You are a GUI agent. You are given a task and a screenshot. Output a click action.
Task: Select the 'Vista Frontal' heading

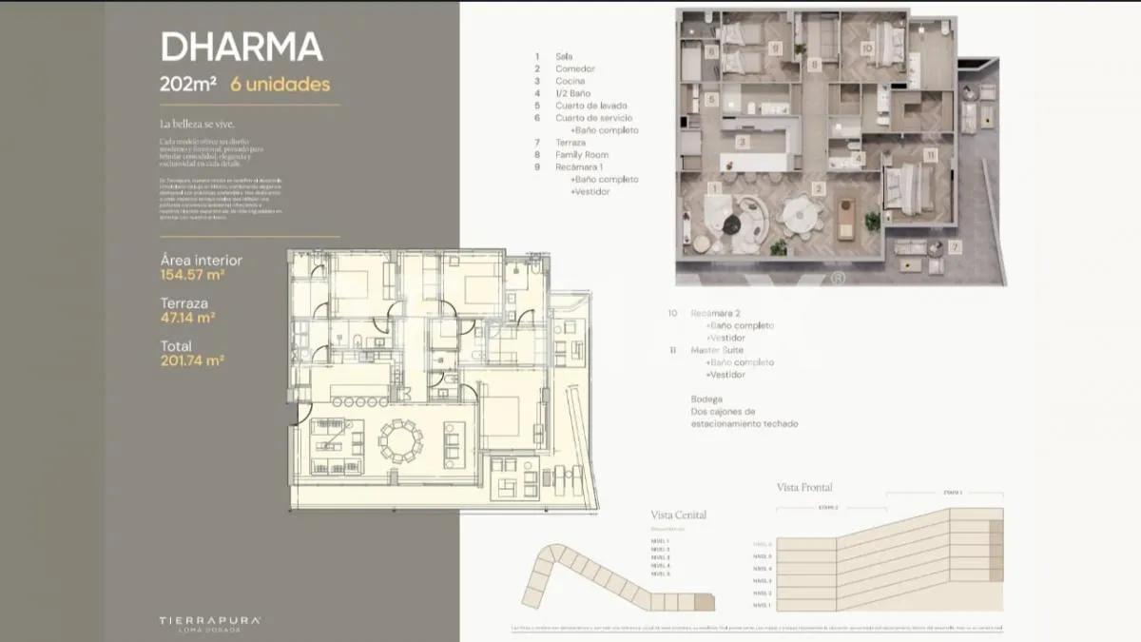(804, 488)
